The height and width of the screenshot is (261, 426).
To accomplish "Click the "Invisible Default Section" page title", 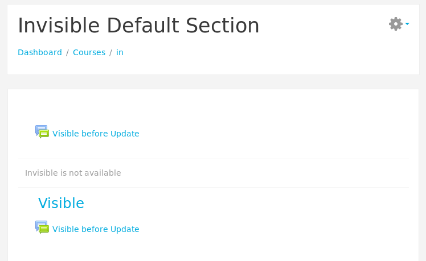I will 138,26.
